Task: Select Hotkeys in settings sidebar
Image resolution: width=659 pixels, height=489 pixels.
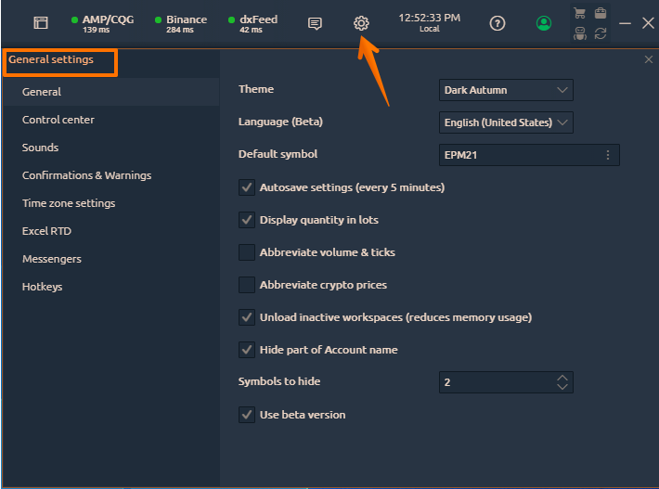Action: (x=43, y=287)
